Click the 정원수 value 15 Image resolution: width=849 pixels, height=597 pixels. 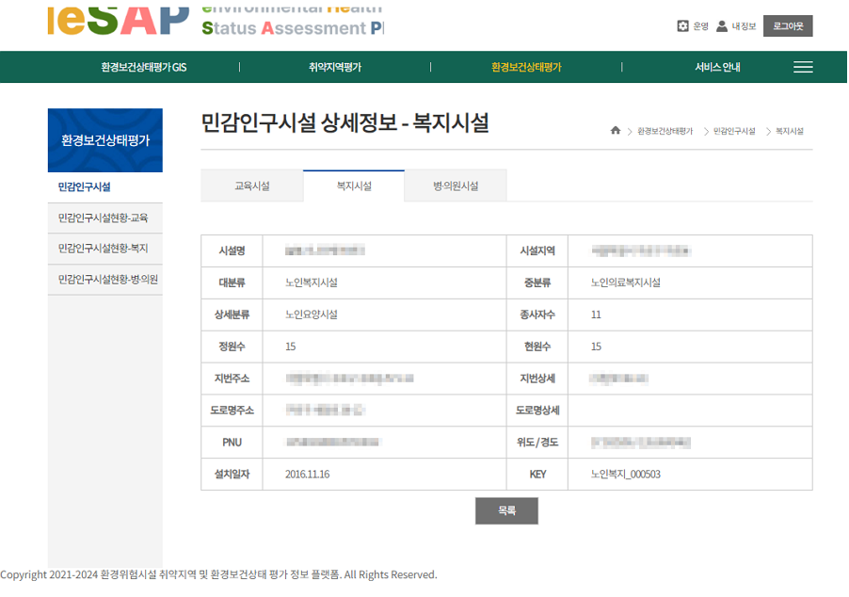[290, 347]
